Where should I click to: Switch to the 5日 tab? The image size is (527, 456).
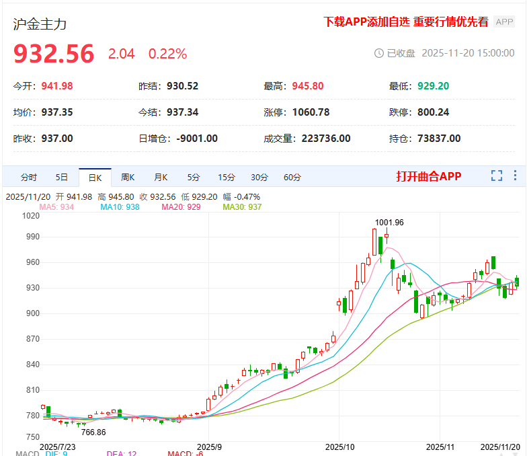pos(62,178)
